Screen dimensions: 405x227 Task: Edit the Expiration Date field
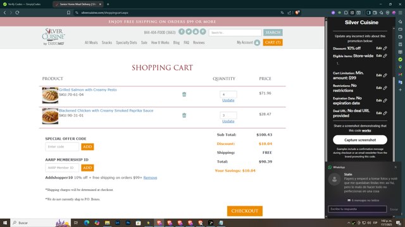pos(382,100)
